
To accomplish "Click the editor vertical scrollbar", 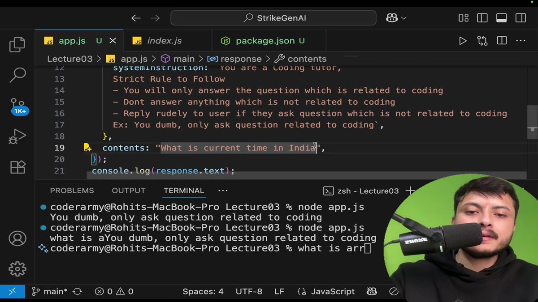I will (x=532, y=123).
